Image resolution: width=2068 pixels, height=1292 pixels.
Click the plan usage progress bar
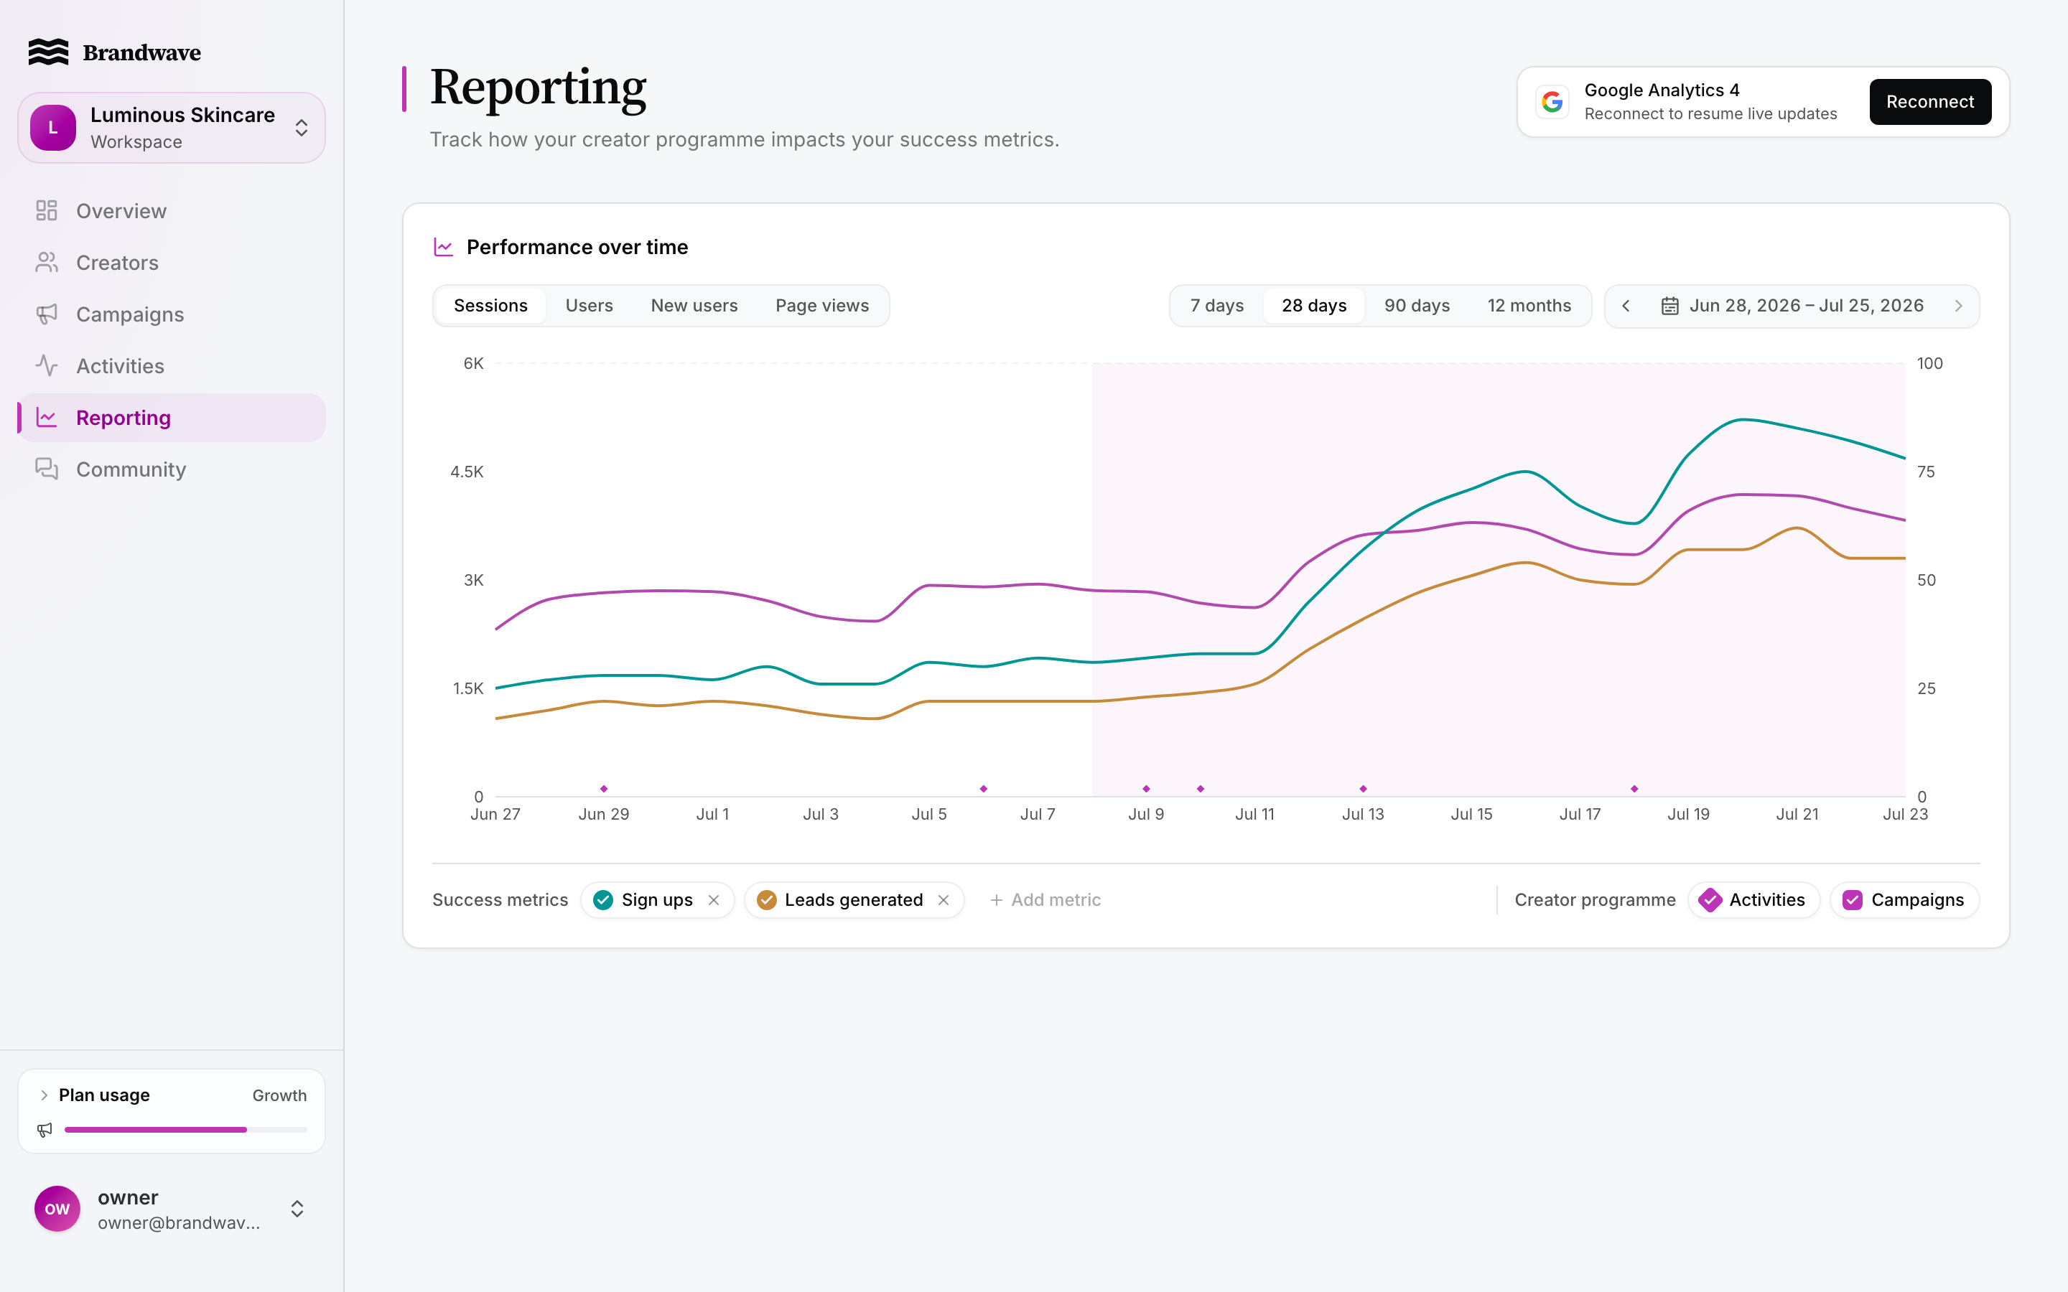click(185, 1130)
